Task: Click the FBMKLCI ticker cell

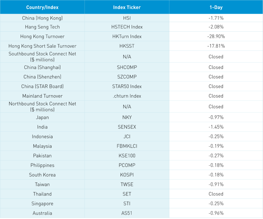Action: tap(127, 146)
